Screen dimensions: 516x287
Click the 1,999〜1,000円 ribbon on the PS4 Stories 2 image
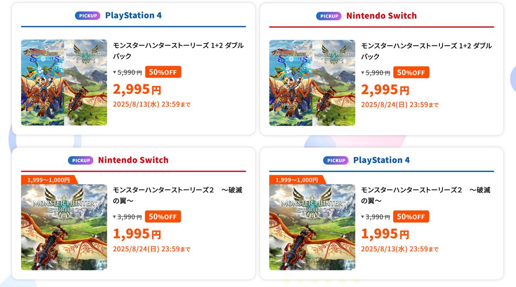point(297,180)
